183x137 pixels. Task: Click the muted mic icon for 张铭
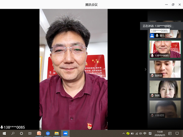pos(152,95)
